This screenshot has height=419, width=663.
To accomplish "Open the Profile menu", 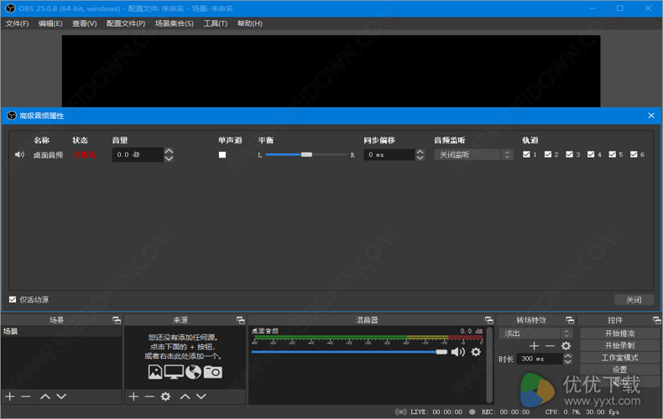I will coord(126,23).
